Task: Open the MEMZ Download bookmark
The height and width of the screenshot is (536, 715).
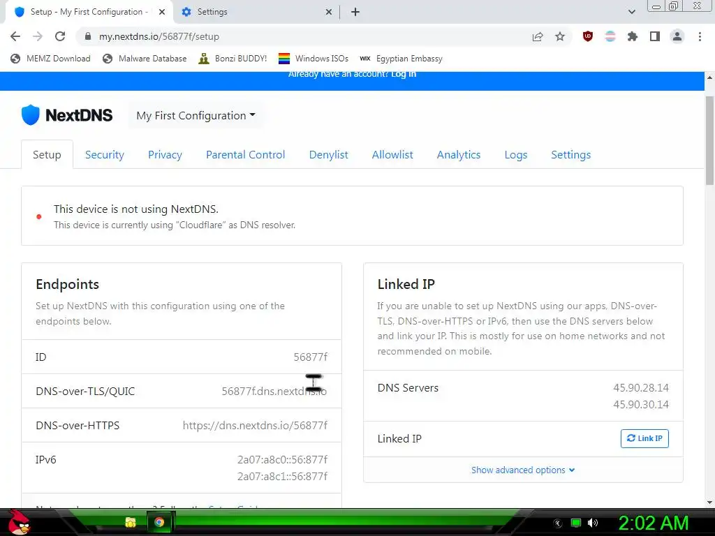Action: (x=50, y=59)
